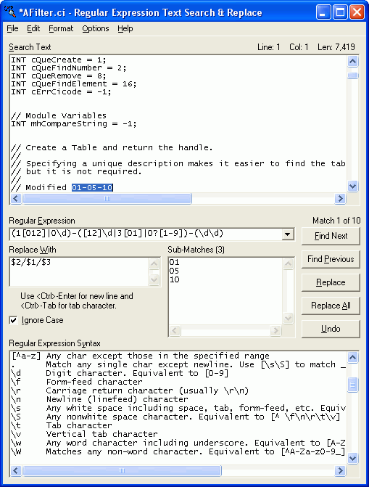
Task: Open the File menu
Action: (13, 28)
